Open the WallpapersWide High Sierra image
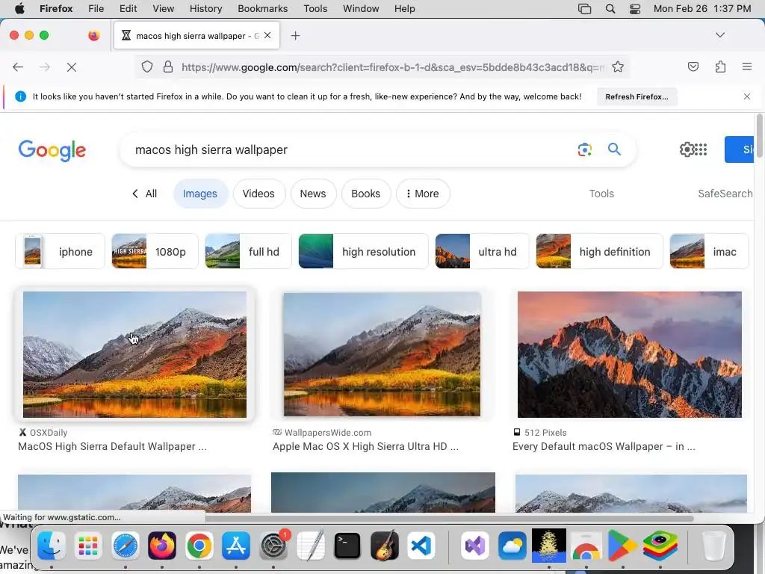This screenshot has height=574, width=765. (x=382, y=354)
